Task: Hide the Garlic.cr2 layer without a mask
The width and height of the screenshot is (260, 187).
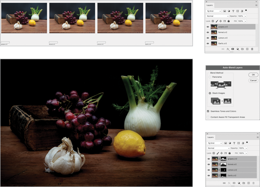Action: (208, 44)
